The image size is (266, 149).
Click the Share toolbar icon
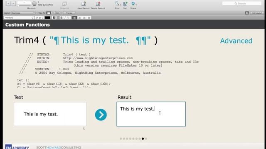pyautogui.click(x=133, y=4)
